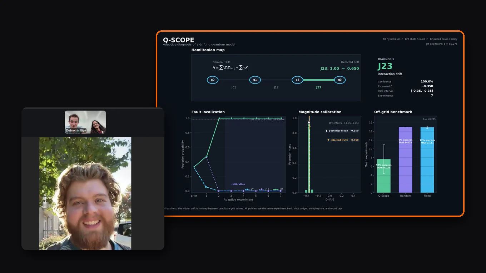Click the 'posterior mean -0.350' legend entry
Image resolution: width=486 pixels, height=273 pixels.
pyautogui.click(x=342, y=131)
